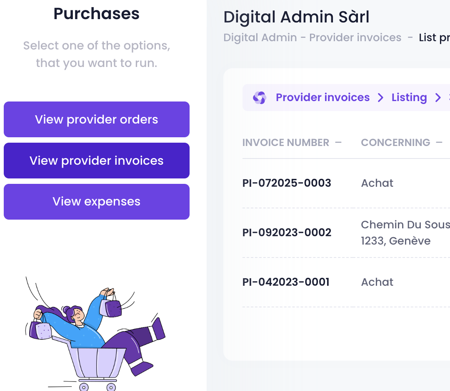450x391 pixels.
Task: Click the chevron after Provider invoices
Action: [380, 98]
